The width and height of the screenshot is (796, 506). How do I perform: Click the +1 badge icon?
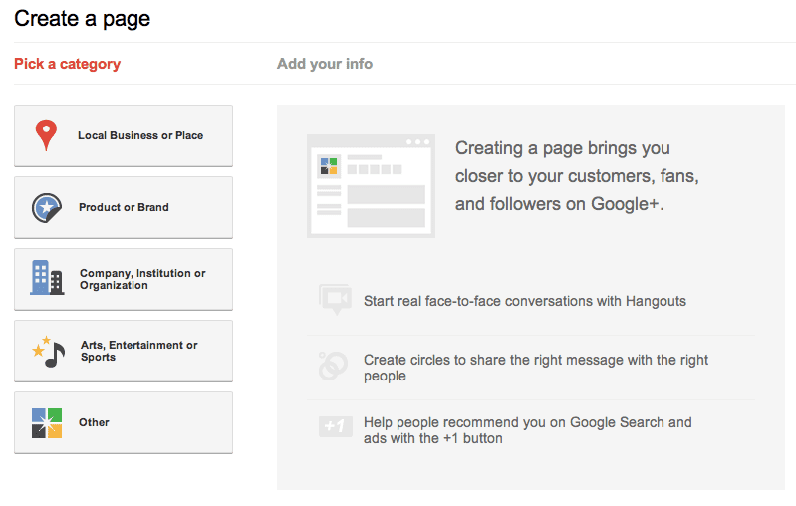click(x=335, y=426)
